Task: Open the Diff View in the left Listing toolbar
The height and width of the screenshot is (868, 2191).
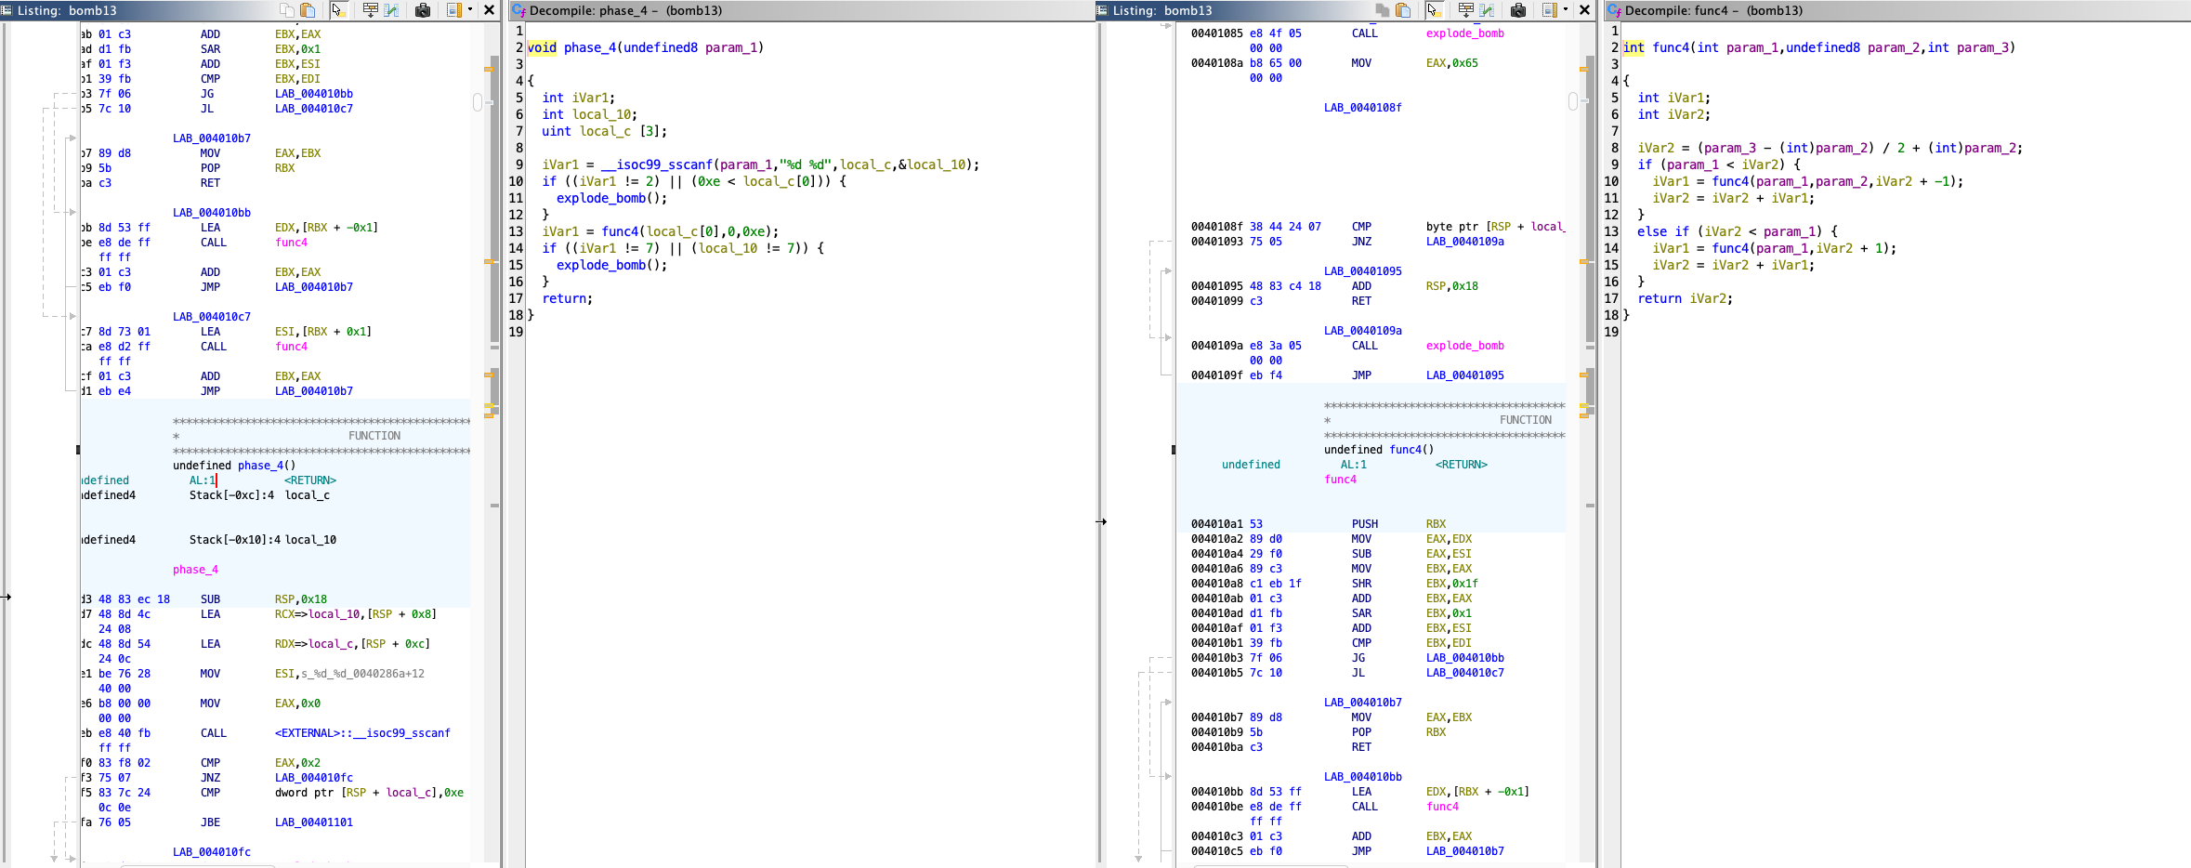Action: (x=391, y=10)
